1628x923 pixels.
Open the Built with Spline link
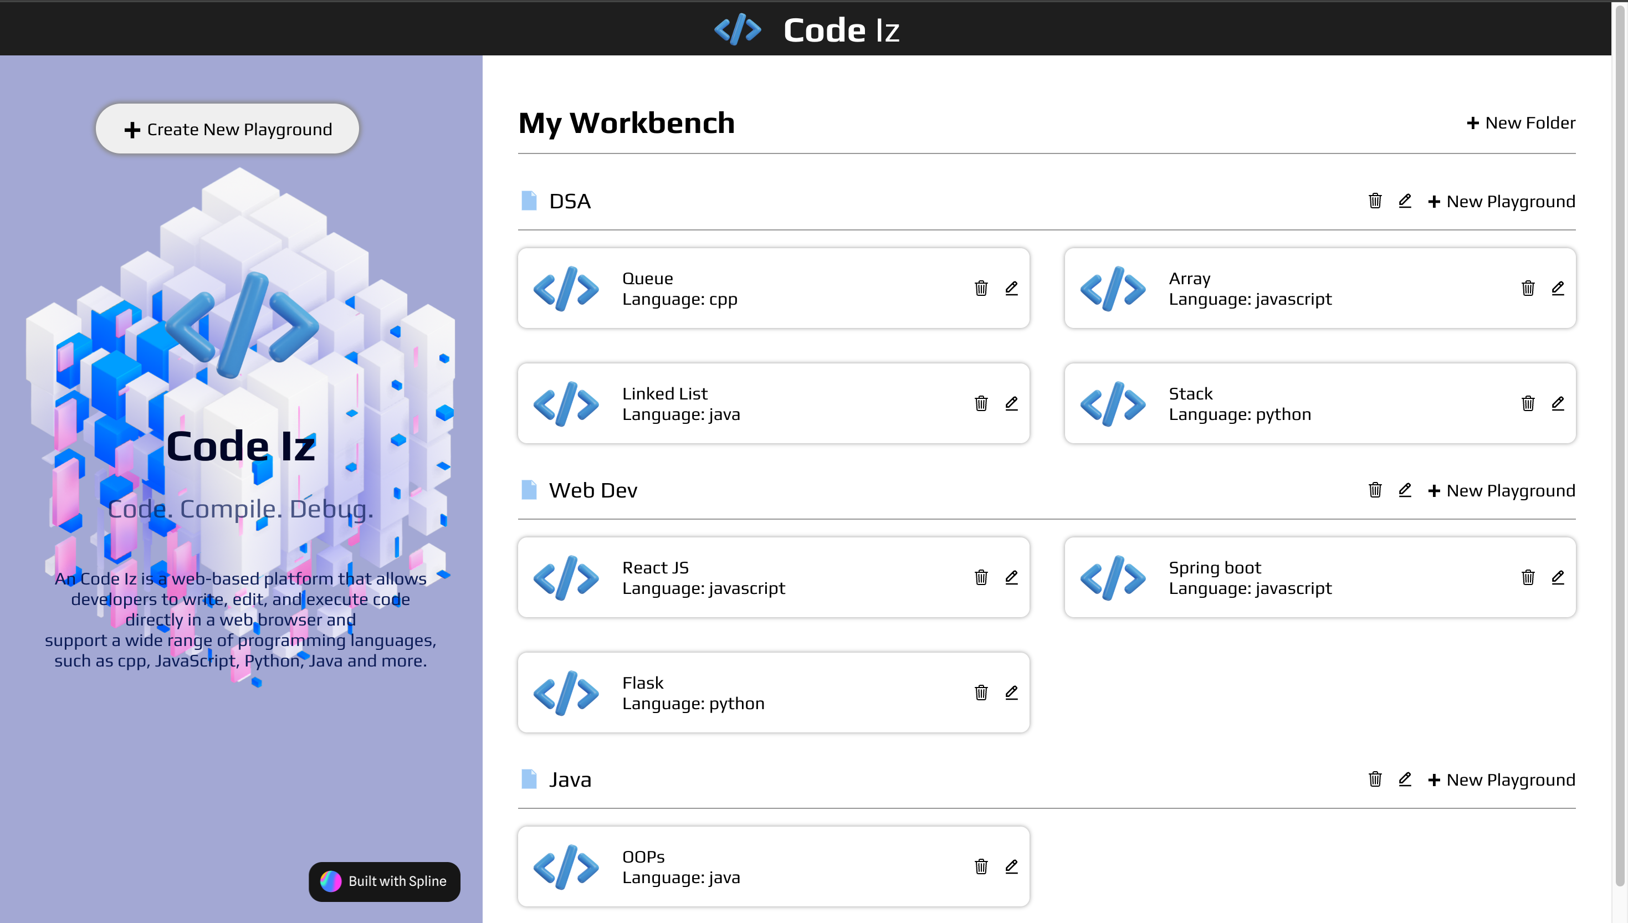[384, 881]
